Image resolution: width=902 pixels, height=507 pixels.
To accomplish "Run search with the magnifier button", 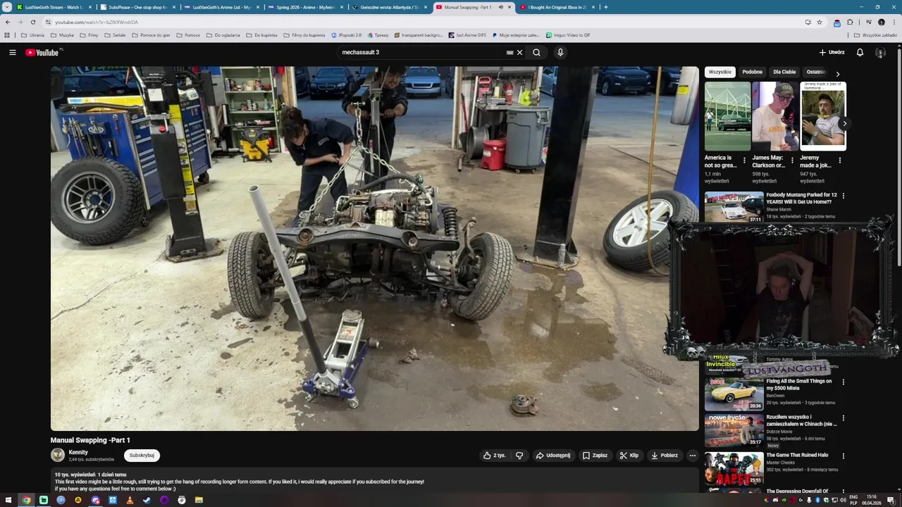I will (x=536, y=52).
